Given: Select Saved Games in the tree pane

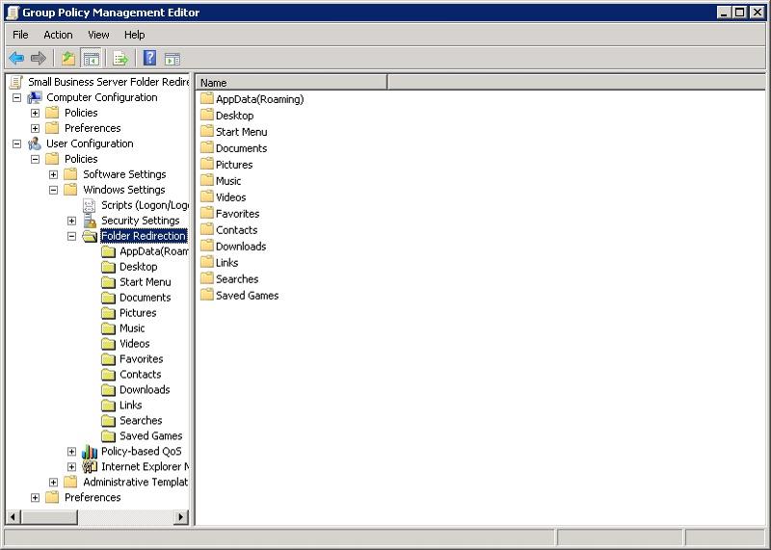Looking at the screenshot, I should pos(151,435).
